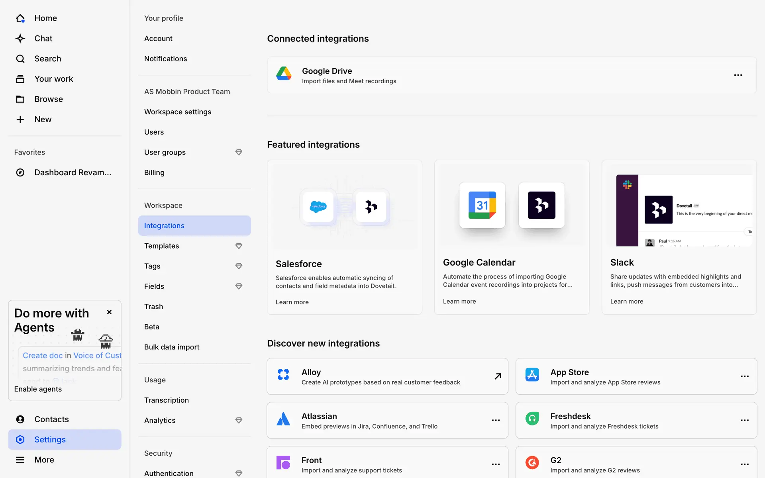Click the Browse folder icon
This screenshot has width=765, height=478.
[x=20, y=99]
